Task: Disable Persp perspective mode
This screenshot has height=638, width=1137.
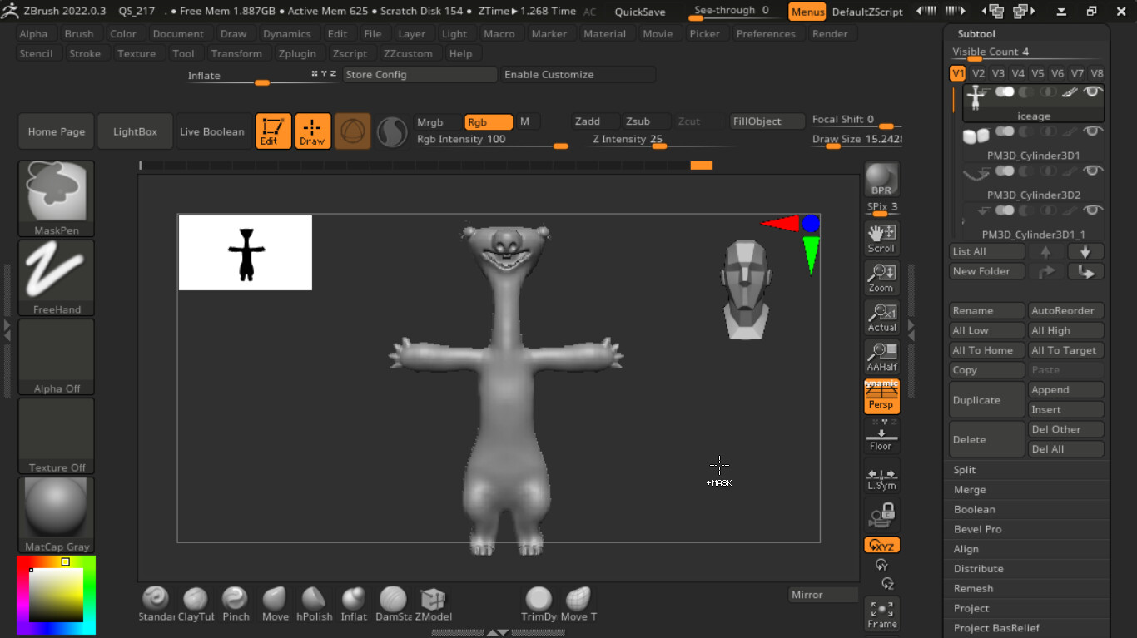Action: (881, 397)
